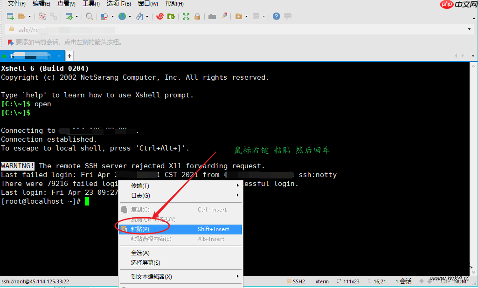Open the address bar dropdown
The height and width of the screenshot is (288, 478).
tap(470, 28)
